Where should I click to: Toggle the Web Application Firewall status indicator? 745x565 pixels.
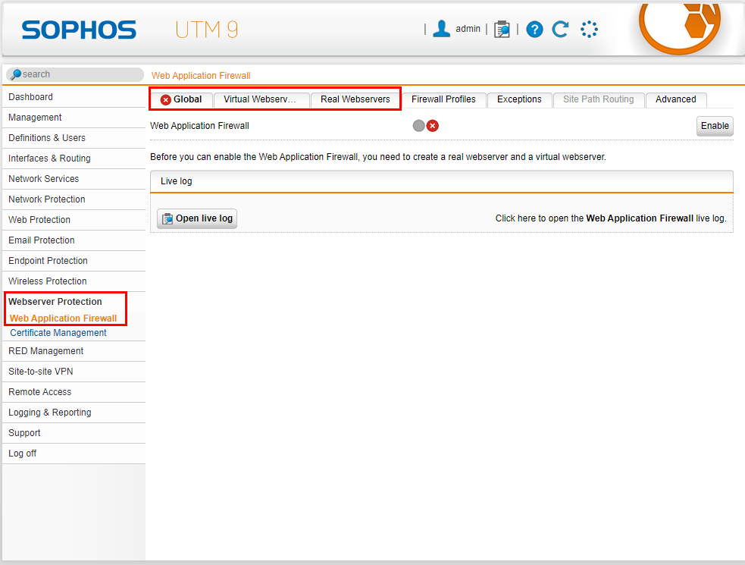click(x=418, y=126)
